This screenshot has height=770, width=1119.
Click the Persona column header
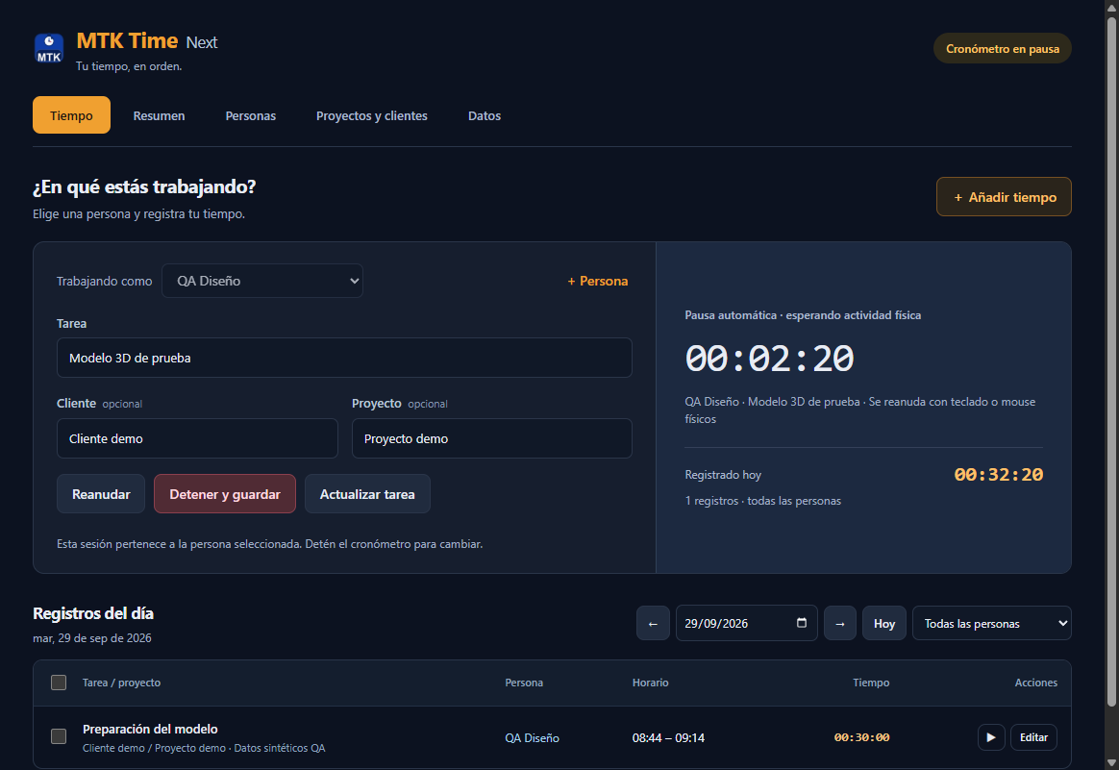click(524, 683)
